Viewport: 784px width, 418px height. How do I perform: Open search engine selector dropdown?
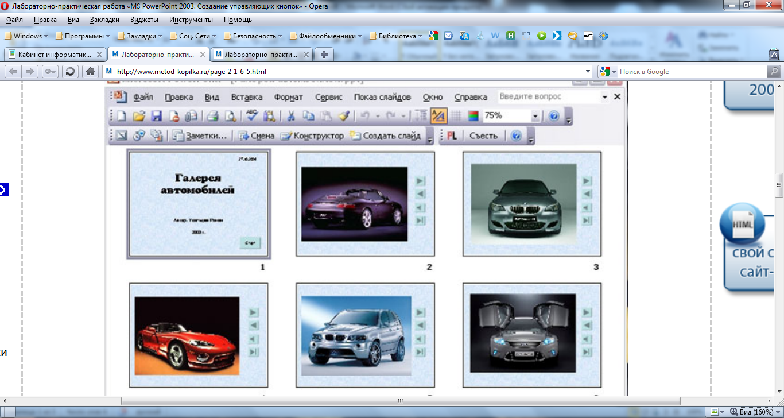607,72
